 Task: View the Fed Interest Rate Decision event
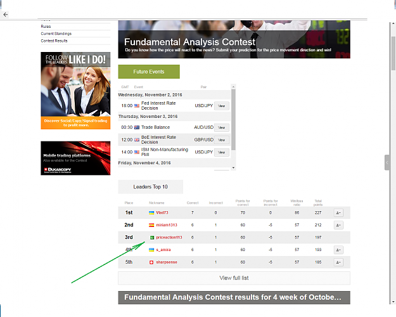tap(222, 106)
